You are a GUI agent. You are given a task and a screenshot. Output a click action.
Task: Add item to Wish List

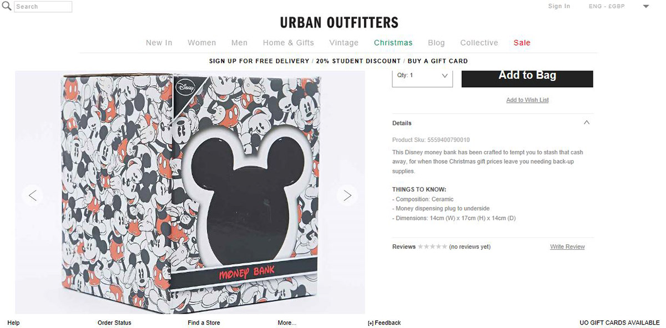[x=527, y=100]
